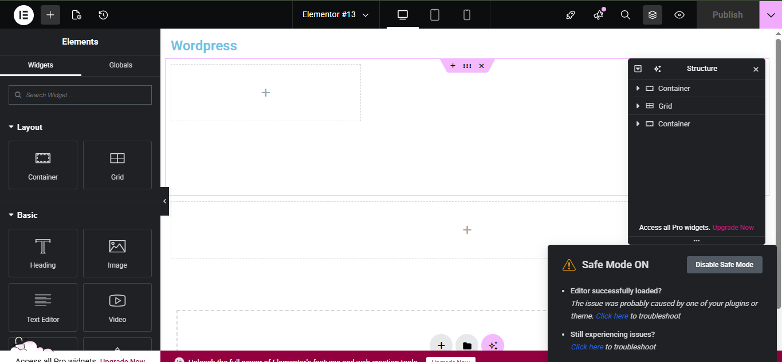Switch to tablet portrait view
782x362 pixels.
tap(435, 15)
